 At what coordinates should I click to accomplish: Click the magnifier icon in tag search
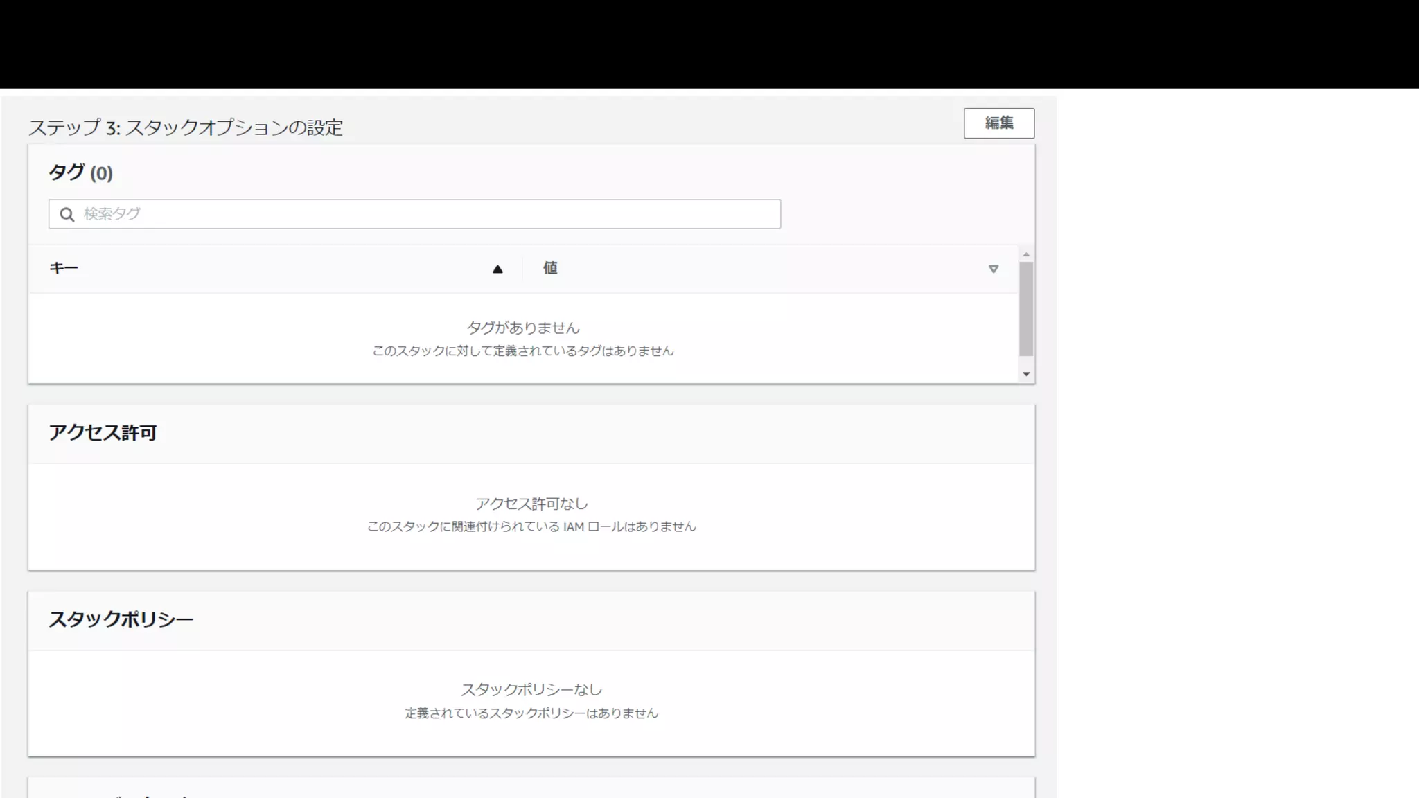pos(67,215)
